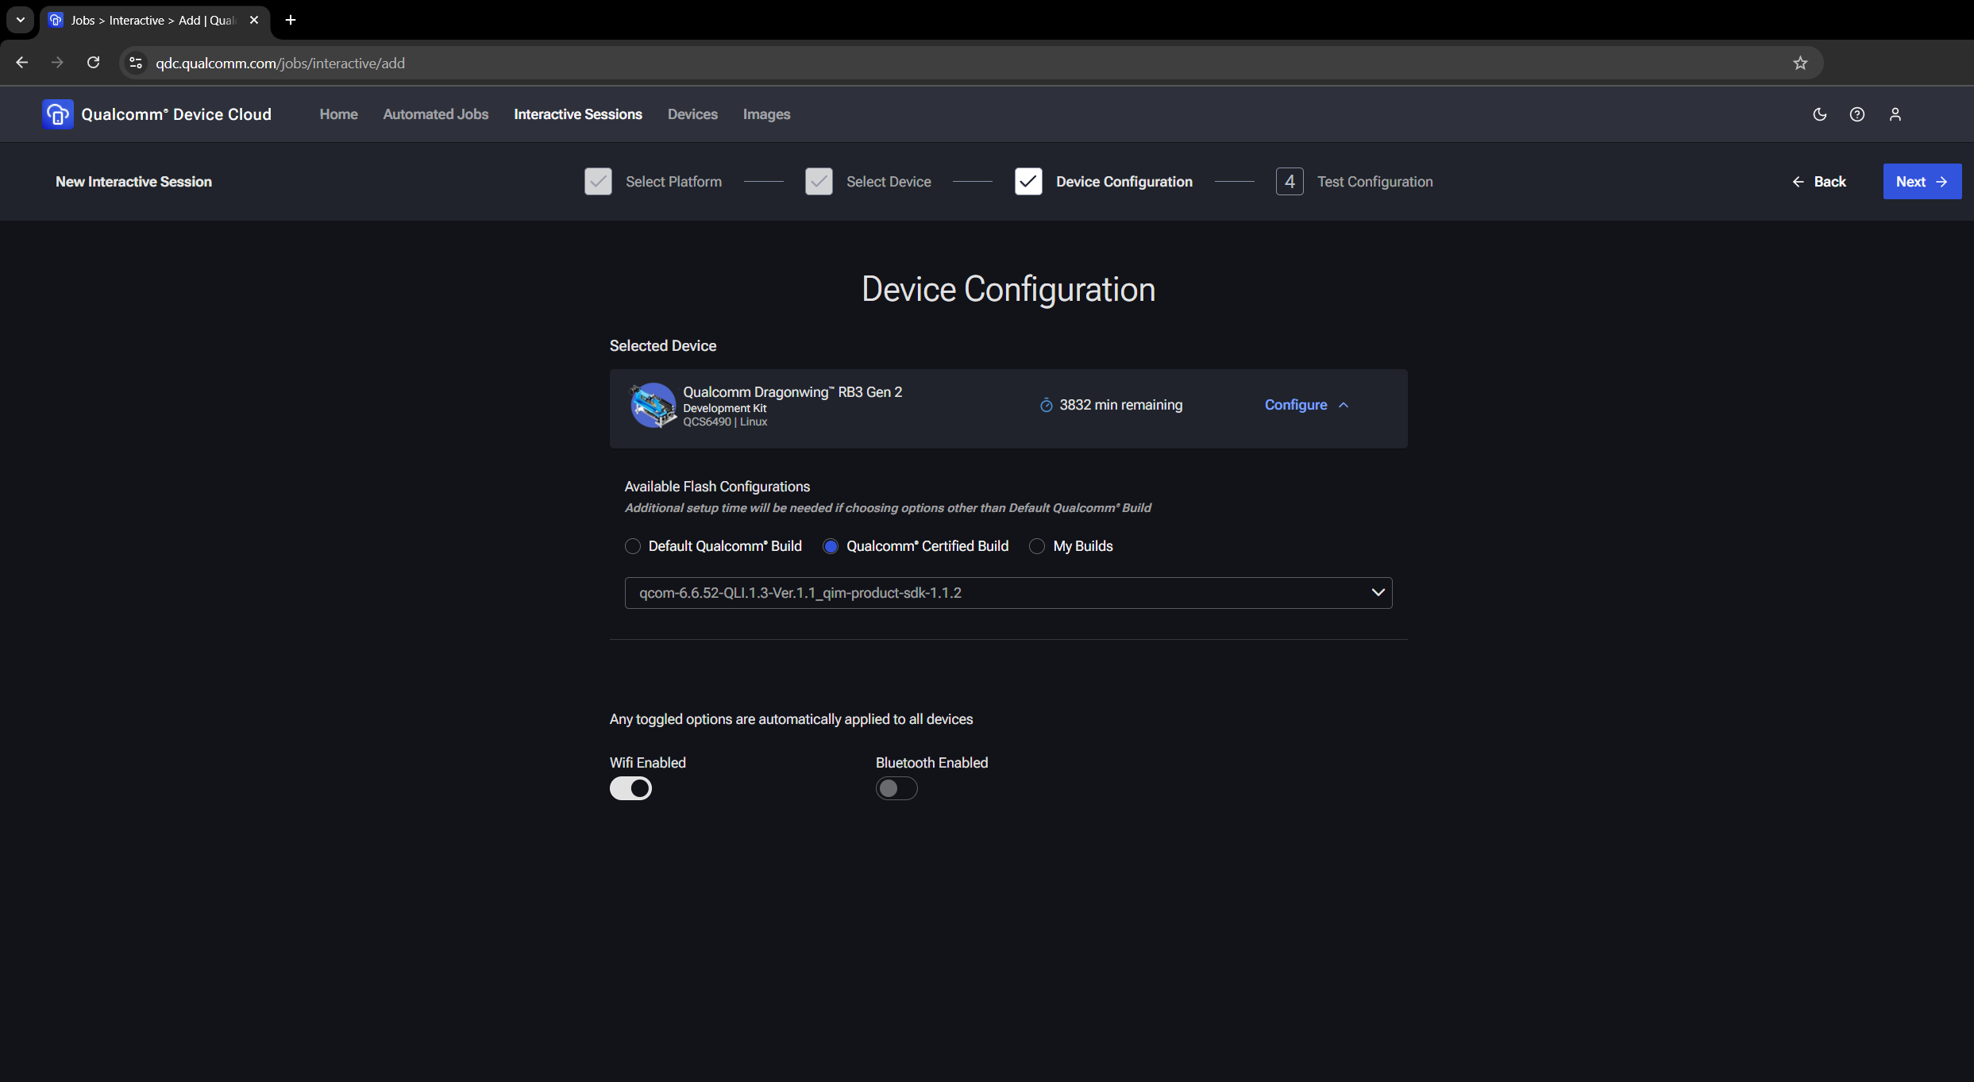The width and height of the screenshot is (1974, 1082).
Task: Click the Select Device step label
Action: 889,182
